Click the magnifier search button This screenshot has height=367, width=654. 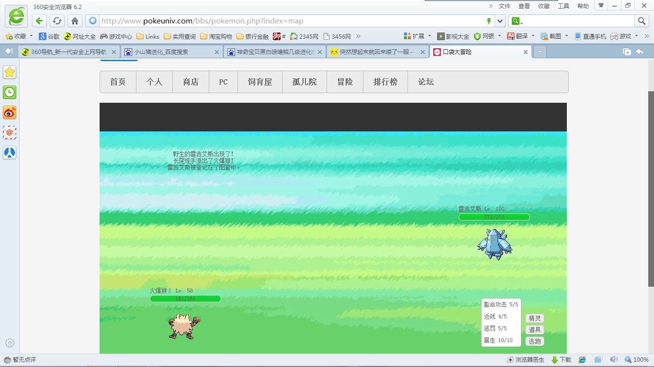coord(642,21)
